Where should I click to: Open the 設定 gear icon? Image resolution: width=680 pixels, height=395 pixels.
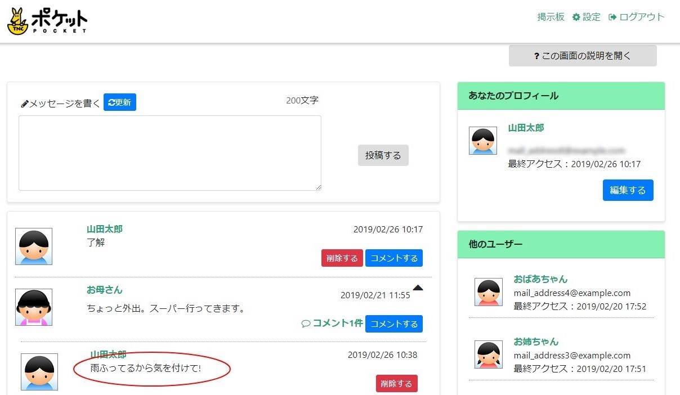click(x=577, y=17)
